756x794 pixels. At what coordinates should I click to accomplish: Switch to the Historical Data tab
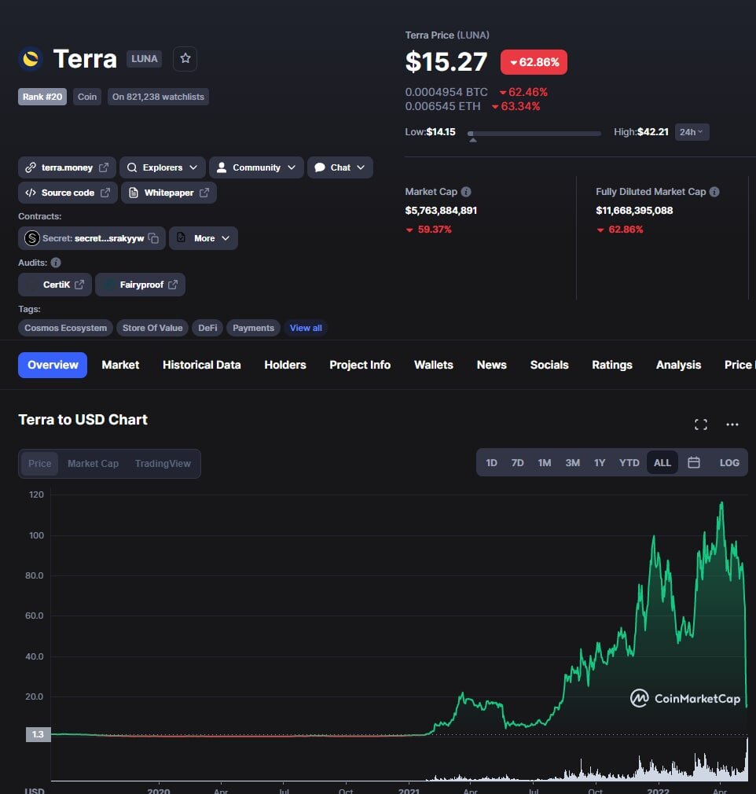tap(201, 365)
